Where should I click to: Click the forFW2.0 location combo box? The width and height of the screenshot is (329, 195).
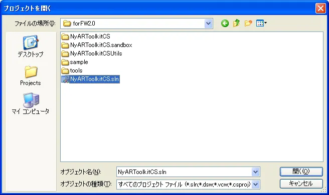(x=136, y=23)
